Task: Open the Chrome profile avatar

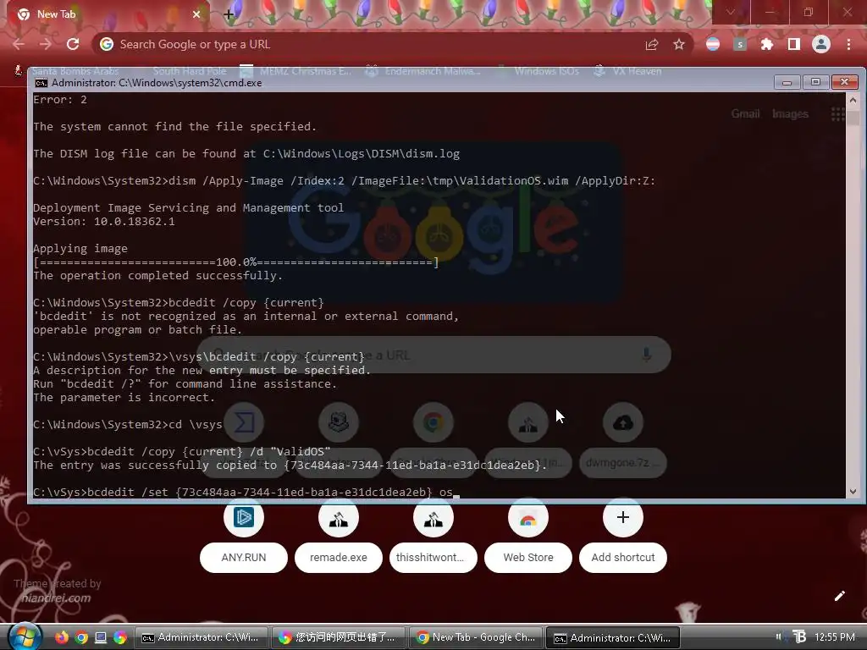Action: pos(821,44)
